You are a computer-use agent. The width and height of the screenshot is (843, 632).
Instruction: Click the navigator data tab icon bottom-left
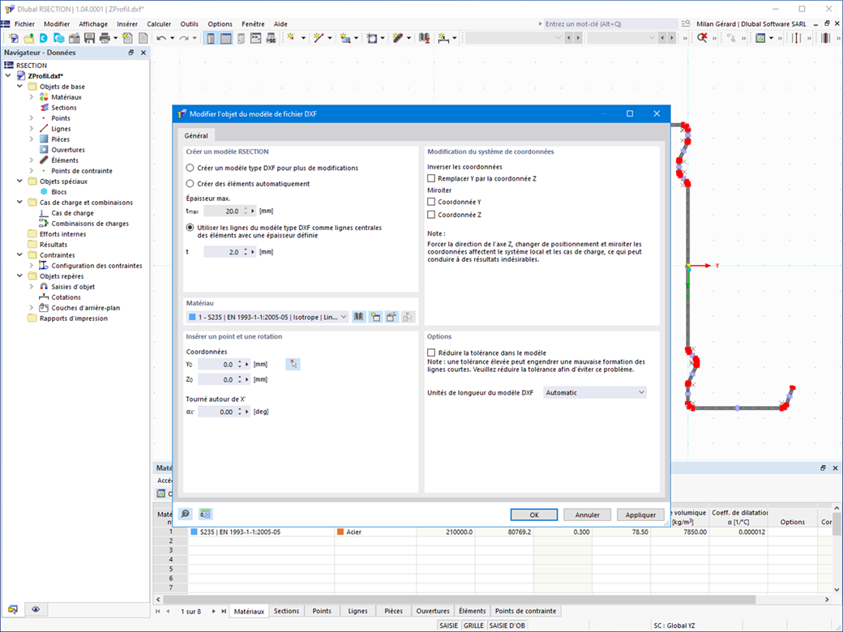click(13, 609)
